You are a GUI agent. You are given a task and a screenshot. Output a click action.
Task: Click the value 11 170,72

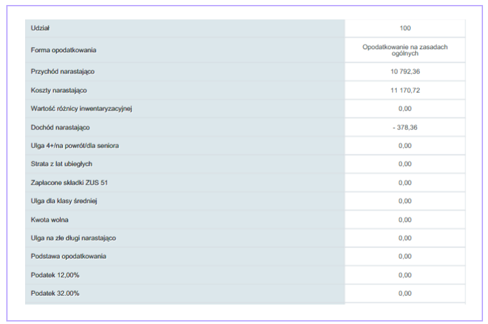[x=405, y=90]
